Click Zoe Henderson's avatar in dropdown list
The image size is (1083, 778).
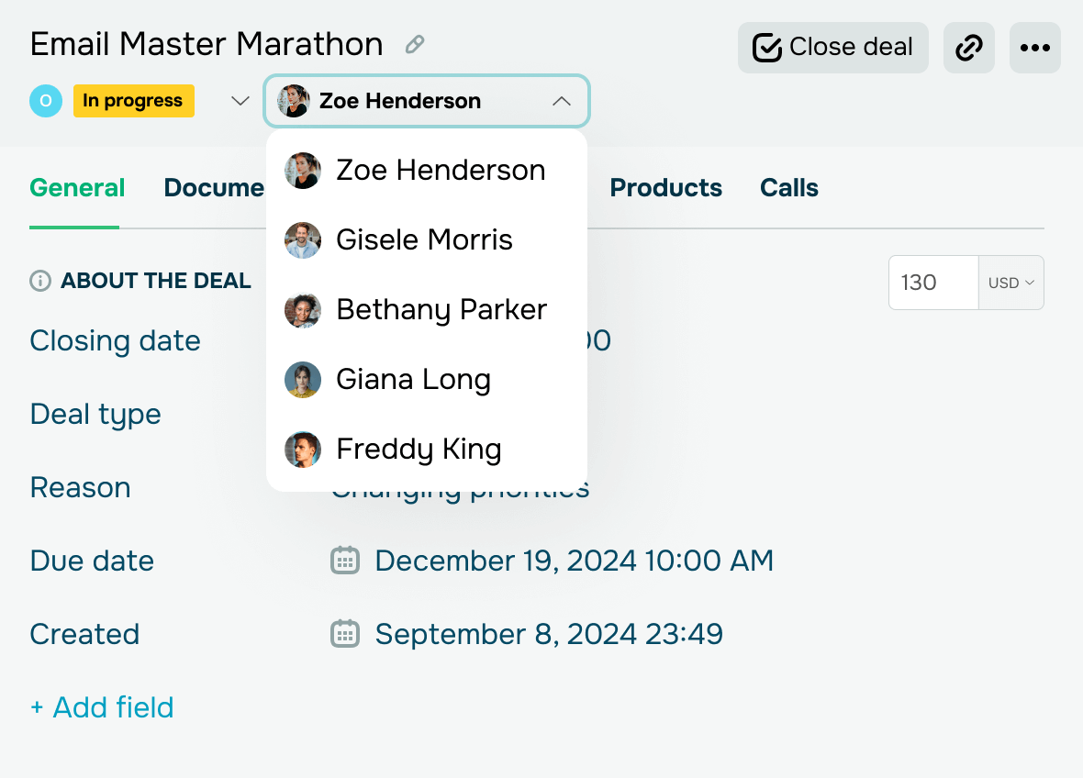[x=303, y=171]
